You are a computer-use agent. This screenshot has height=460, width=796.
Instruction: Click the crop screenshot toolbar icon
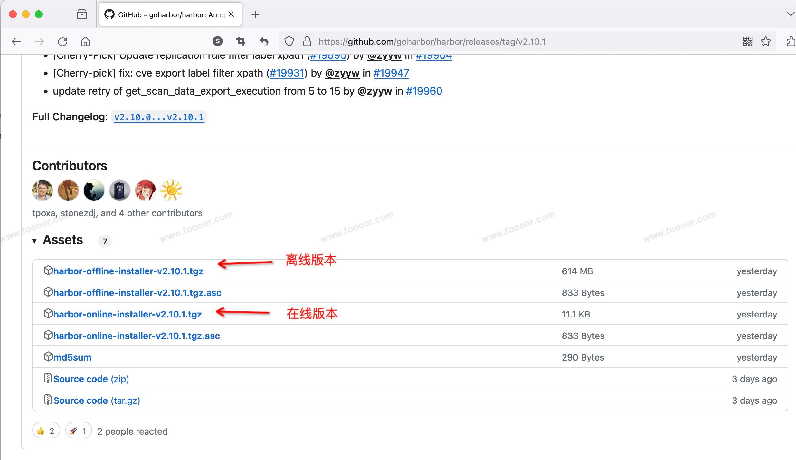tap(241, 41)
